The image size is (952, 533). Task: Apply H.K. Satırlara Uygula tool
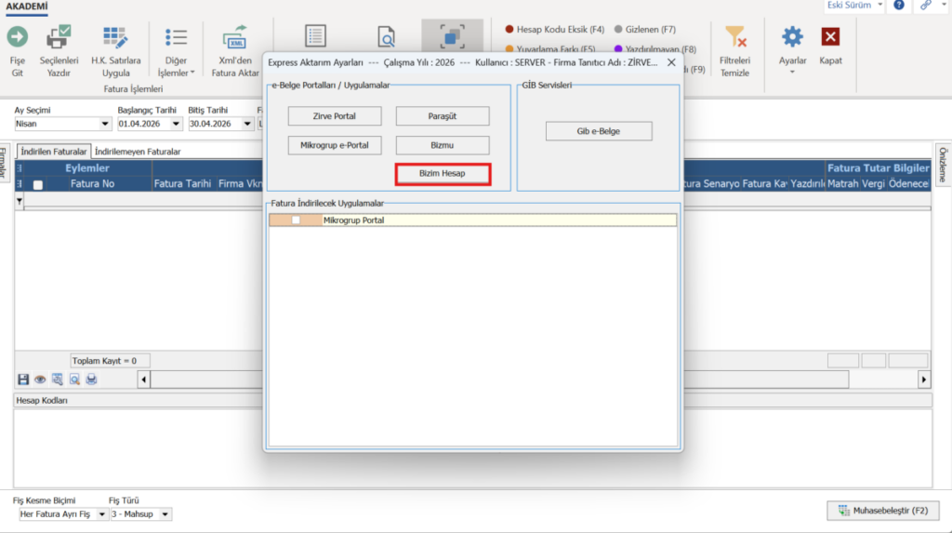(115, 37)
